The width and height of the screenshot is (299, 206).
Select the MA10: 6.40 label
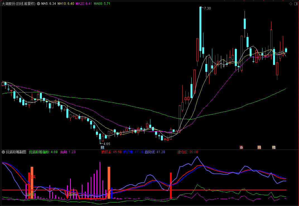66,4
